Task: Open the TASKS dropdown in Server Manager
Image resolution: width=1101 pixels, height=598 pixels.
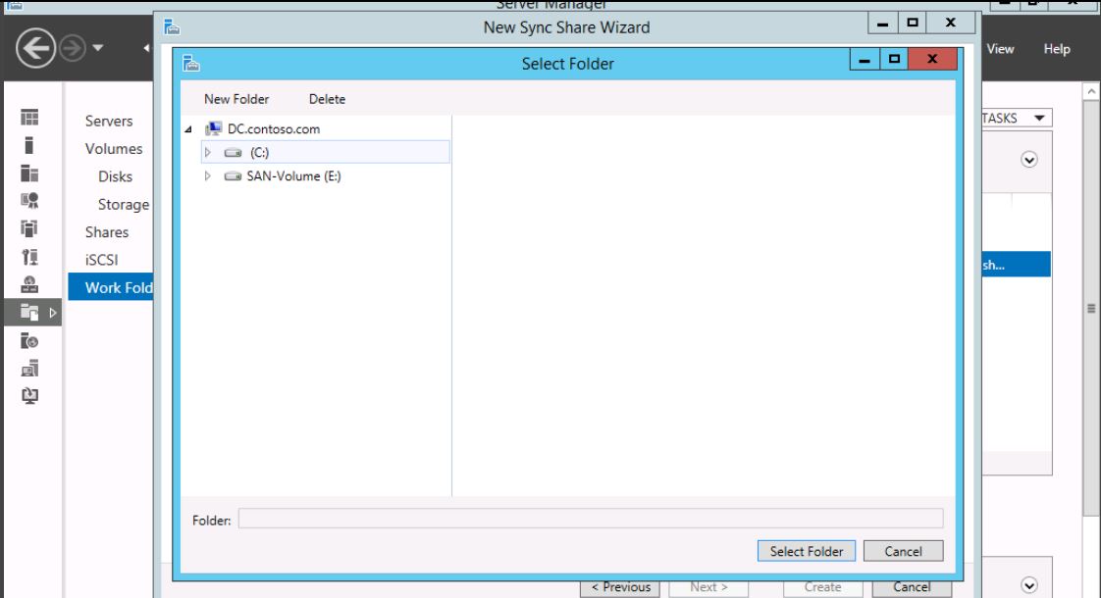Action: pyautogui.click(x=1016, y=118)
